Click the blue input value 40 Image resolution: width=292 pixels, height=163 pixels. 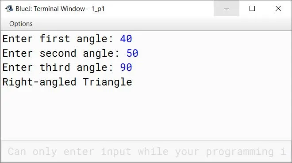126,39
